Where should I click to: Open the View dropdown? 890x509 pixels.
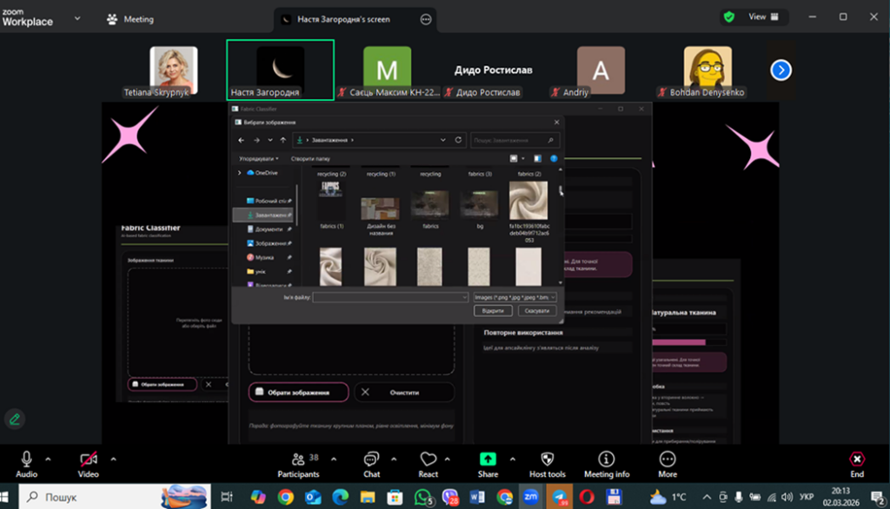coord(762,17)
